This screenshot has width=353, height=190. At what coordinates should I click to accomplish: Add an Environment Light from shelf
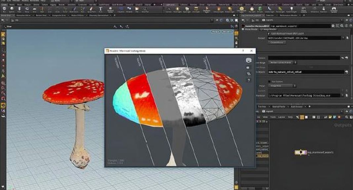point(241,9)
